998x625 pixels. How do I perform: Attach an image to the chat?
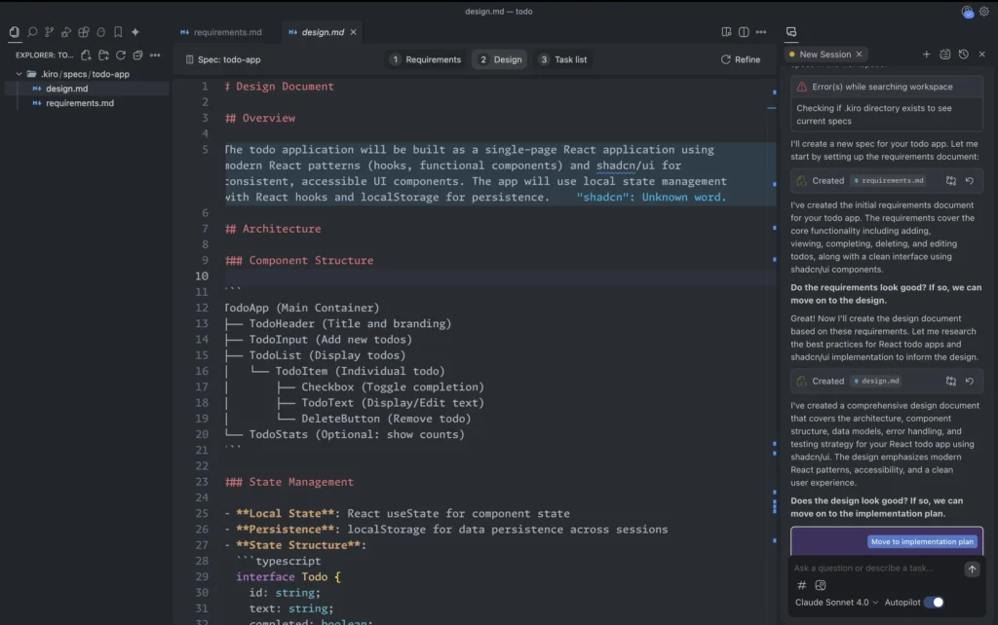tap(821, 585)
